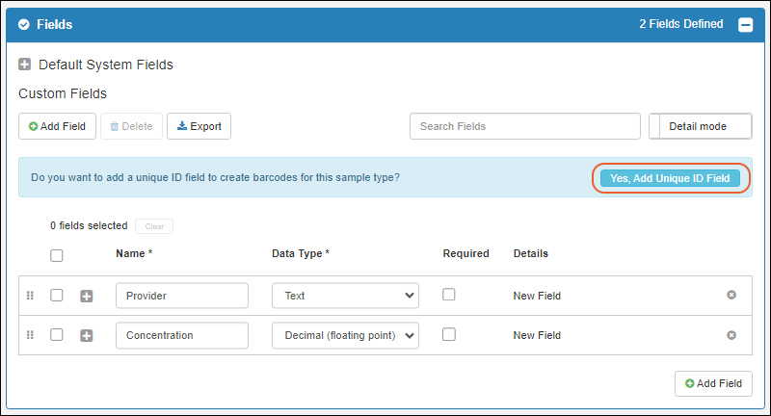Screen dimensions: 771x416
Task: Expand Default System Fields section
Action: coord(25,65)
